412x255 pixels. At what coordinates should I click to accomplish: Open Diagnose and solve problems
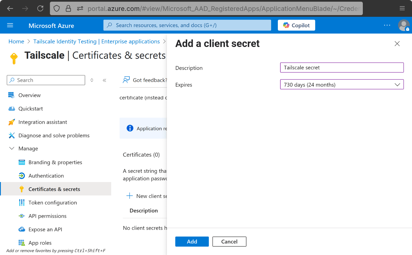click(x=54, y=135)
